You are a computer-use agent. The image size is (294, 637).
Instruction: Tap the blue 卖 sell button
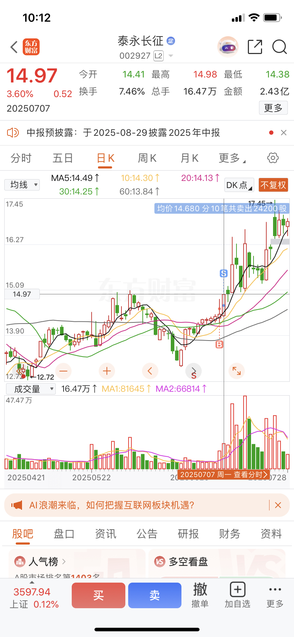click(x=155, y=595)
